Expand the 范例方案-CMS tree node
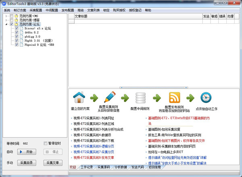The height and width of the screenshot is (177, 242). [6, 16]
